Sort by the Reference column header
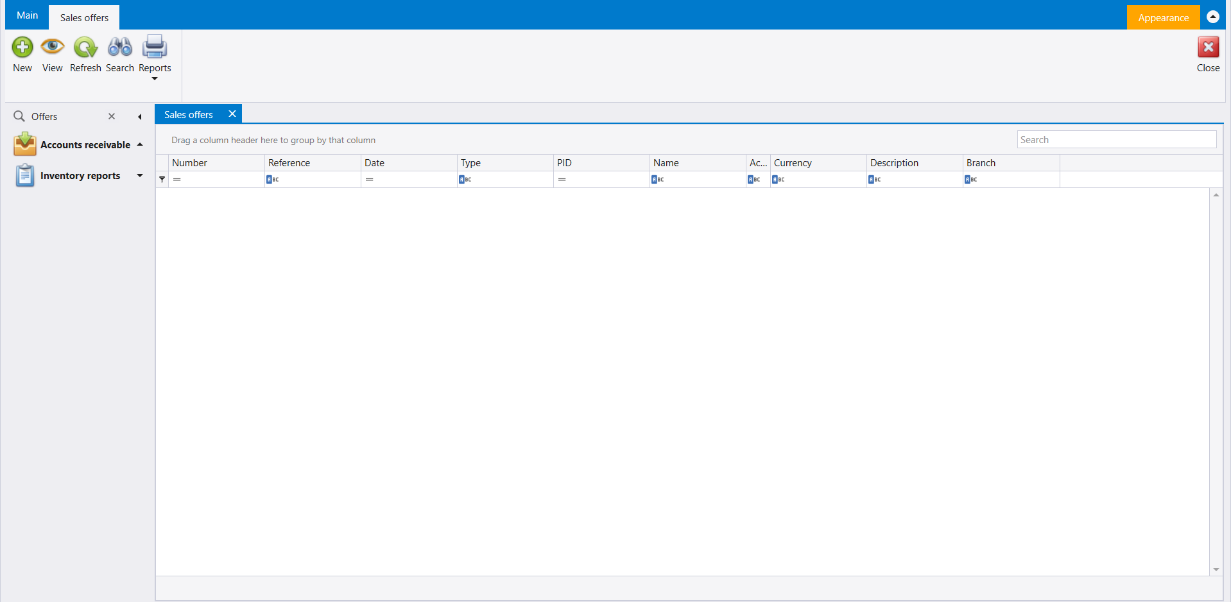 313,163
